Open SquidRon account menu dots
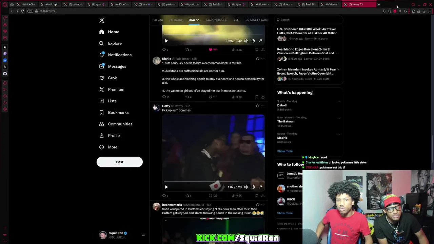 click(x=143, y=235)
